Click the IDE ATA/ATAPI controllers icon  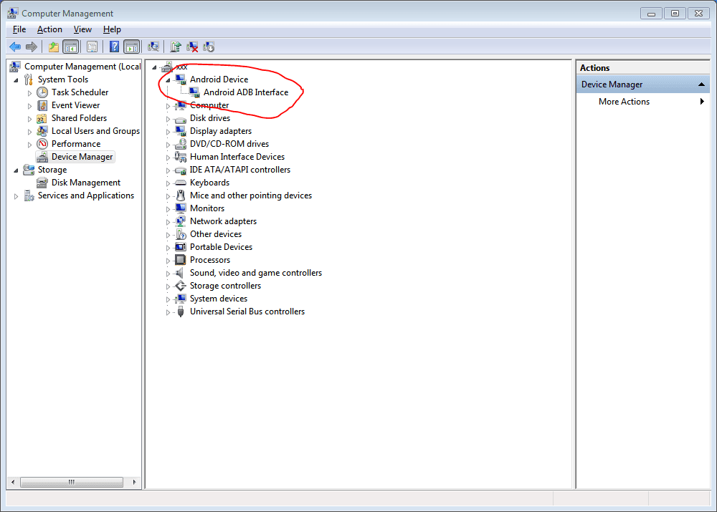(181, 170)
